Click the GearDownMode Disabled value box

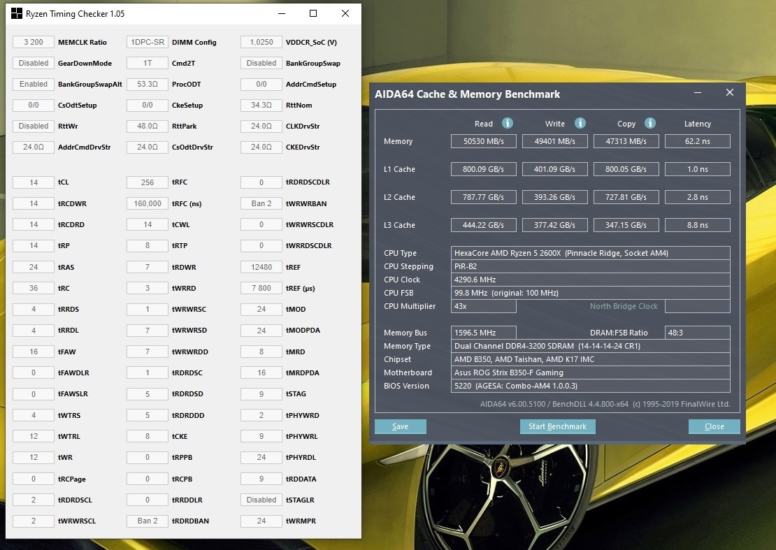(x=34, y=63)
